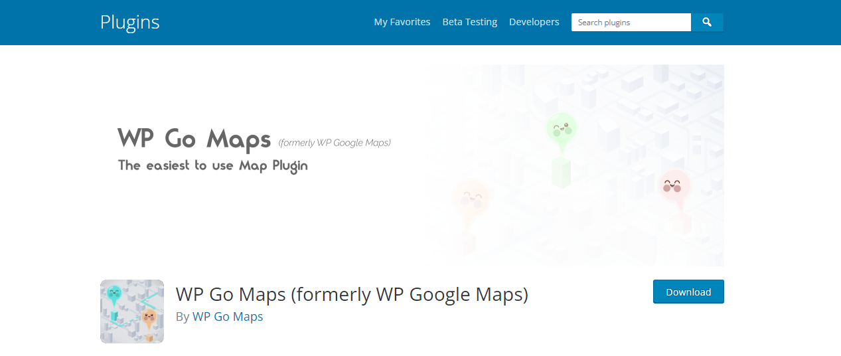This screenshot has height=356, width=841.
Task: Open the Developers link
Action: (x=534, y=22)
